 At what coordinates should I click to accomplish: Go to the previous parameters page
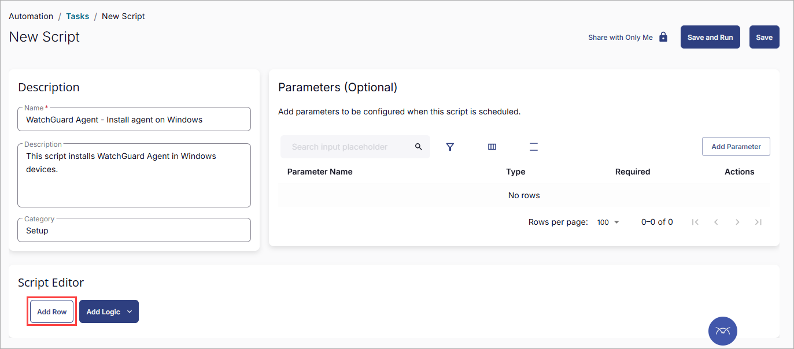[x=716, y=222]
